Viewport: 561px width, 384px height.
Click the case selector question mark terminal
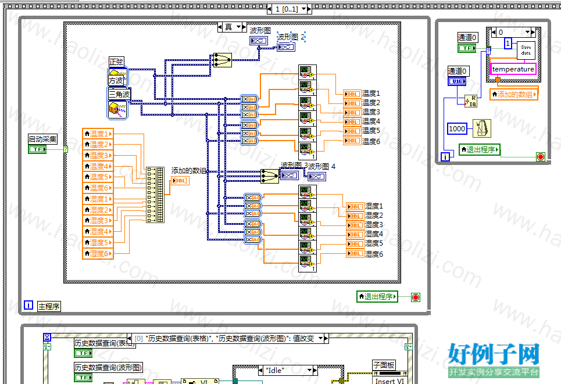[x=66, y=149]
